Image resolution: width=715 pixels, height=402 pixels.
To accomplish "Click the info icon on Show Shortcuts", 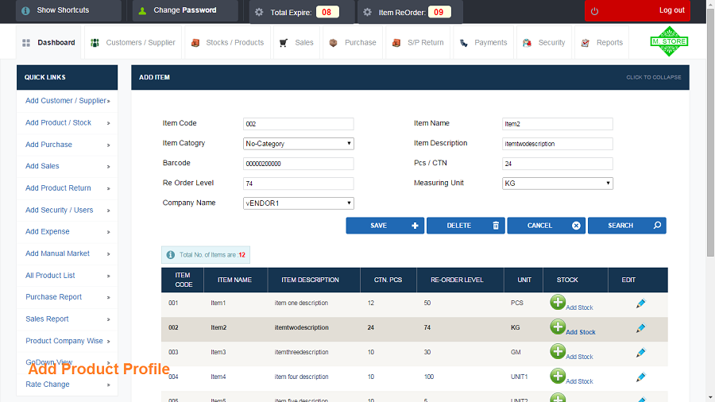I will pyautogui.click(x=25, y=10).
